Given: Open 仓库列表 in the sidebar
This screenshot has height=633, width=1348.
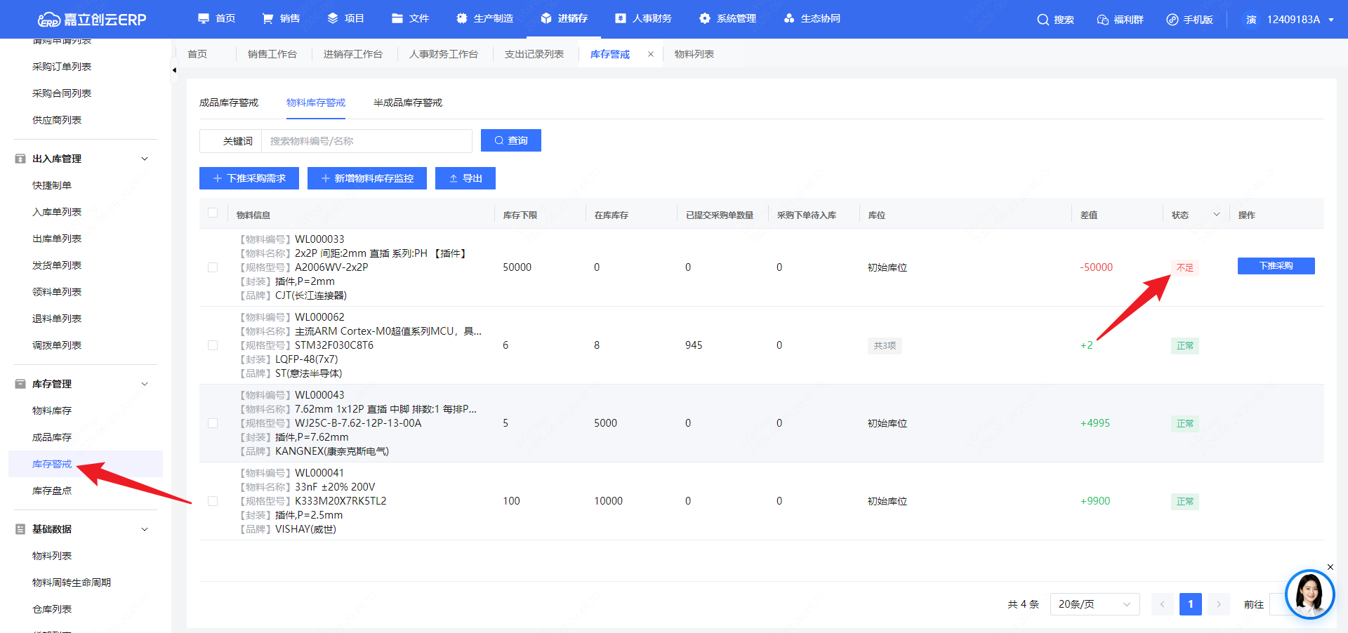Looking at the screenshot, I should 52,609.
